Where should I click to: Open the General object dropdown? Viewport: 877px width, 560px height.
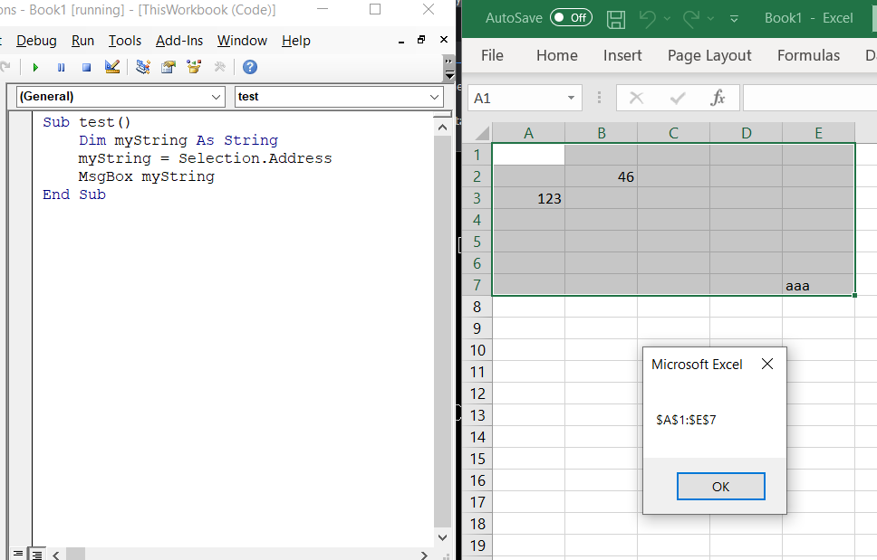(214, 96)
